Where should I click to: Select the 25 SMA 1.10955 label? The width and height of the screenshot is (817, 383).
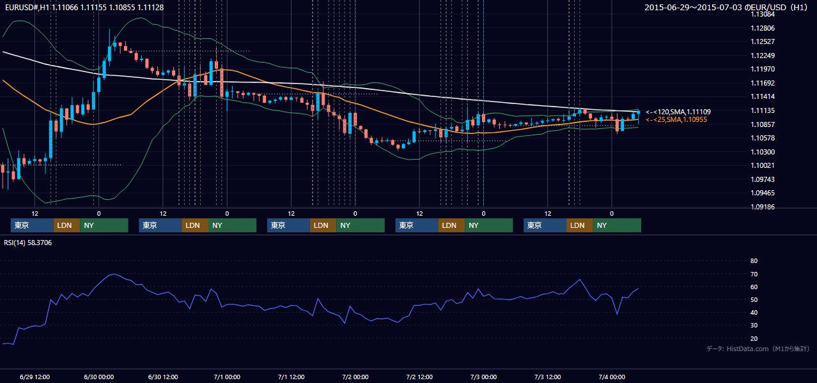pos(676,119)
